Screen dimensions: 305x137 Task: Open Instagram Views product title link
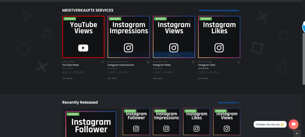click(162, 65)
